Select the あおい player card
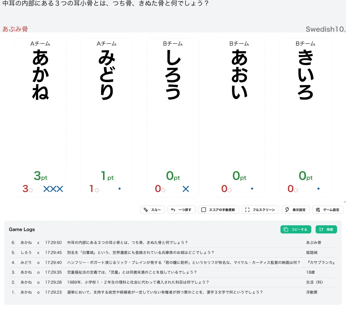The width and height of the screenshot is (346, 309). pos(239,118)
